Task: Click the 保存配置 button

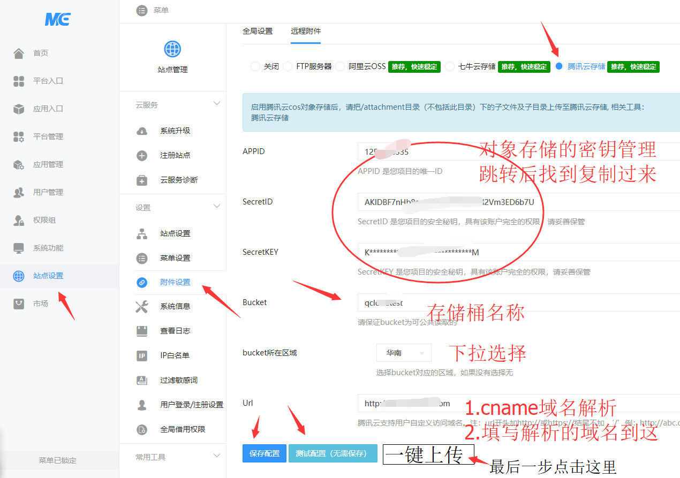Action: [265, 453]
